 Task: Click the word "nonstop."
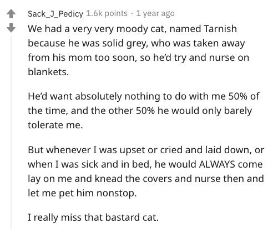(117, 193)
